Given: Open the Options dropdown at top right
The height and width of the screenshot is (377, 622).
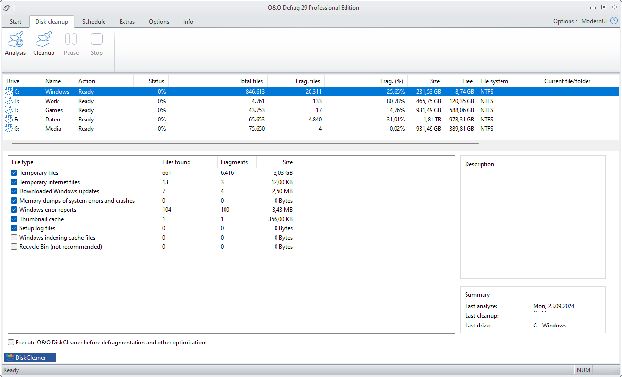Looking at the screenshot, I should click(566, 21).
